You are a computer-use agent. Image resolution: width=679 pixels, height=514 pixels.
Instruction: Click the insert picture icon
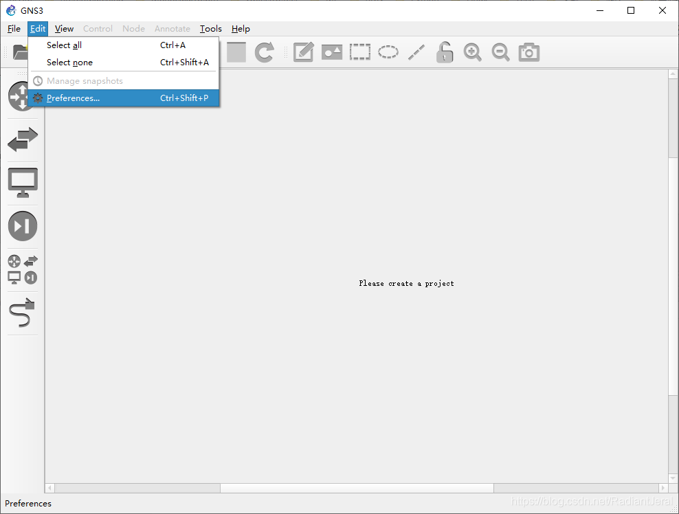click(332, 52)
